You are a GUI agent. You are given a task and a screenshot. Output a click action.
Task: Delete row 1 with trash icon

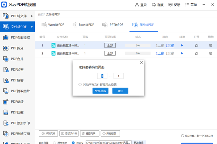click(210, 45)
